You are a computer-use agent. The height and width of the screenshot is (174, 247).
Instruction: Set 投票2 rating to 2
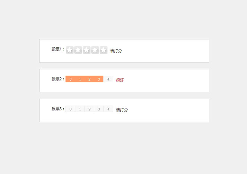pyautogui.click(x=89, y=79)
